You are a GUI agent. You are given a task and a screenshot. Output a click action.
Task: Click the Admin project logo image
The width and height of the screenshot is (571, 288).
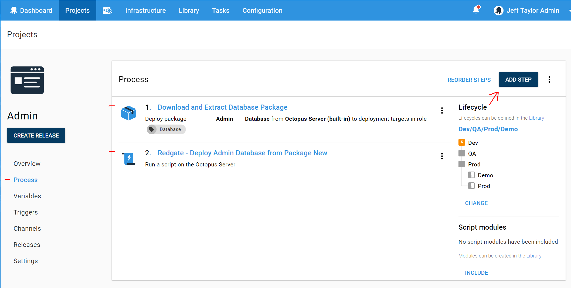27,80
